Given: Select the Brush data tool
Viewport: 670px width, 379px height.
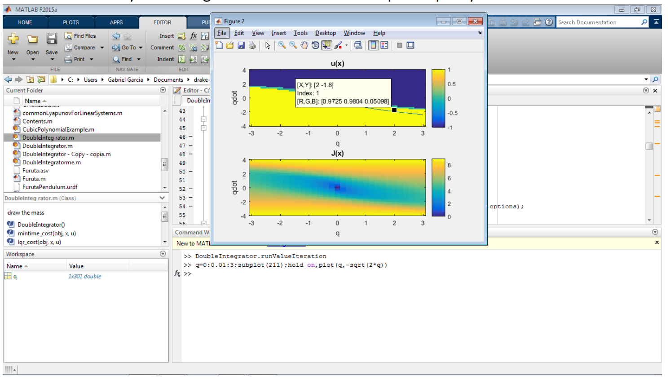Looking at the screenshot, I should (338, 45).
